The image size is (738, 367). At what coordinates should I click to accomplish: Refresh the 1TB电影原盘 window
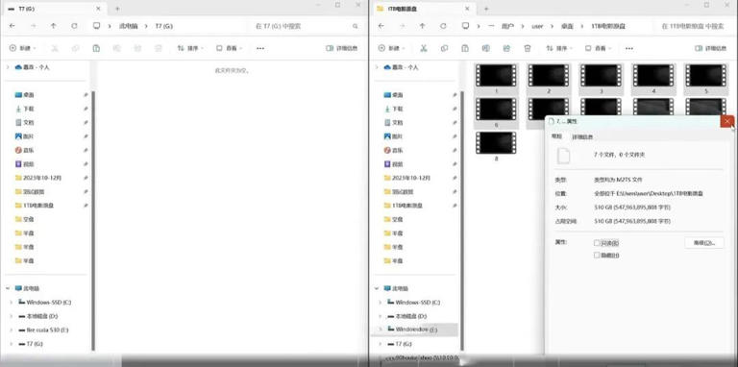point(443,26)
